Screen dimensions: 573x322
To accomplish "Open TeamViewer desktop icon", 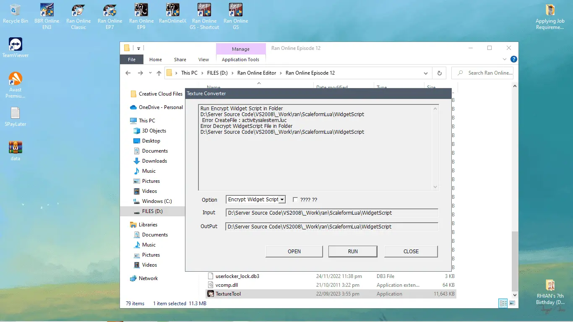I will [16, 47].
